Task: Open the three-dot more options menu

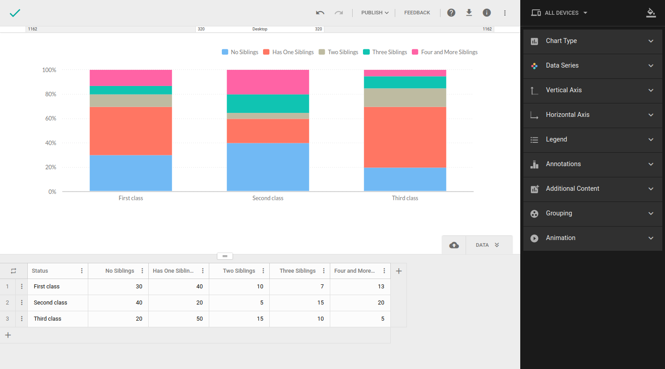Action: (x=505, y=13)
